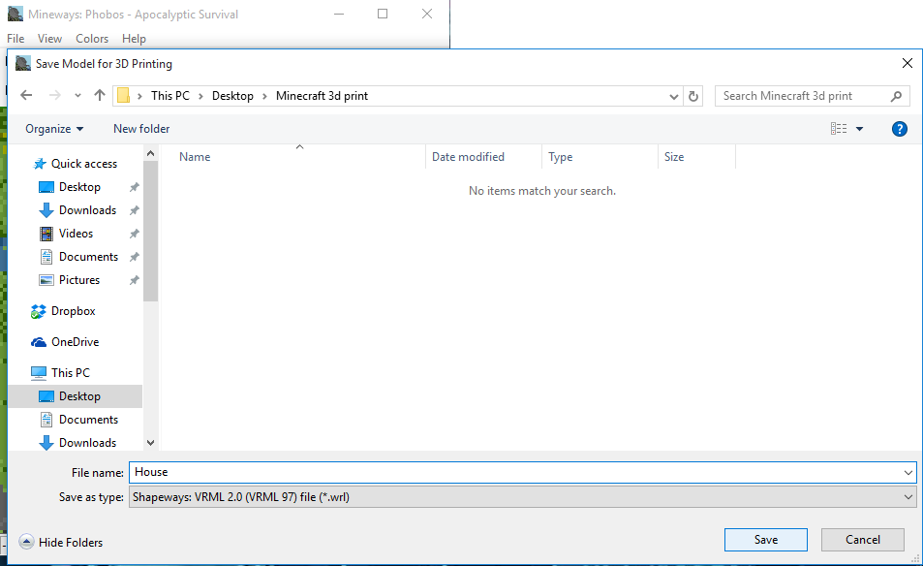Go up one folder level

100,95
